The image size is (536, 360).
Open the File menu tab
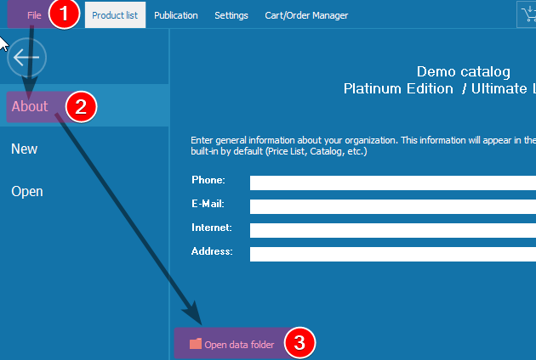click(34, 15)
